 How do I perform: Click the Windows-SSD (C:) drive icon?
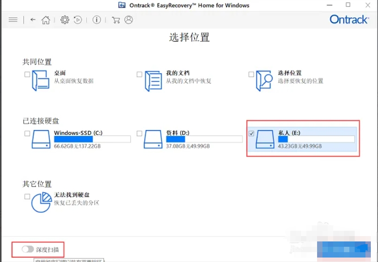(41, 139)
